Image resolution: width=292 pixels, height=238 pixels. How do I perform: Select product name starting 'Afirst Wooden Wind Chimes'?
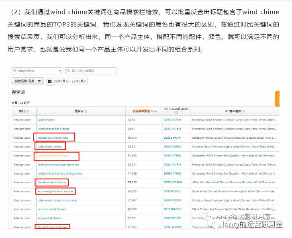click(x=235, y=183)
